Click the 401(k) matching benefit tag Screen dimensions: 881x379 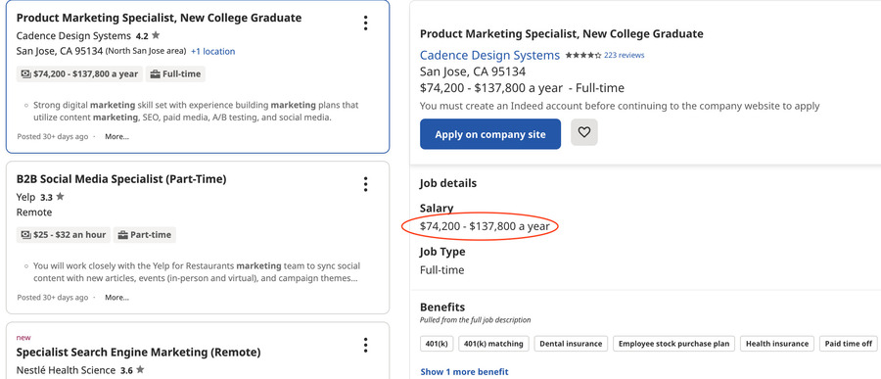tap(493, 344)
